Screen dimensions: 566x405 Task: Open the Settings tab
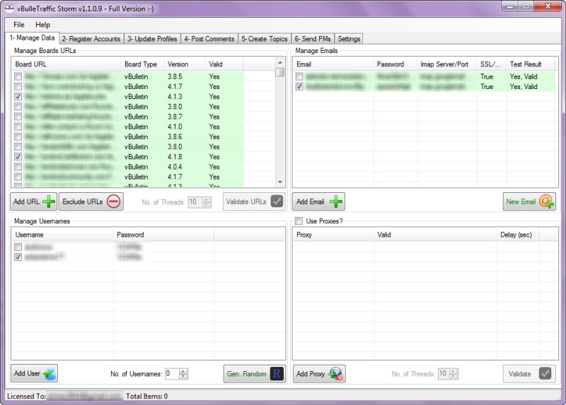pyautogui.click(x=349, y=39)
